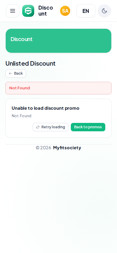Click the © 2026 copyright text
This screenshot has height=253, width=117.
pos(43,148)
